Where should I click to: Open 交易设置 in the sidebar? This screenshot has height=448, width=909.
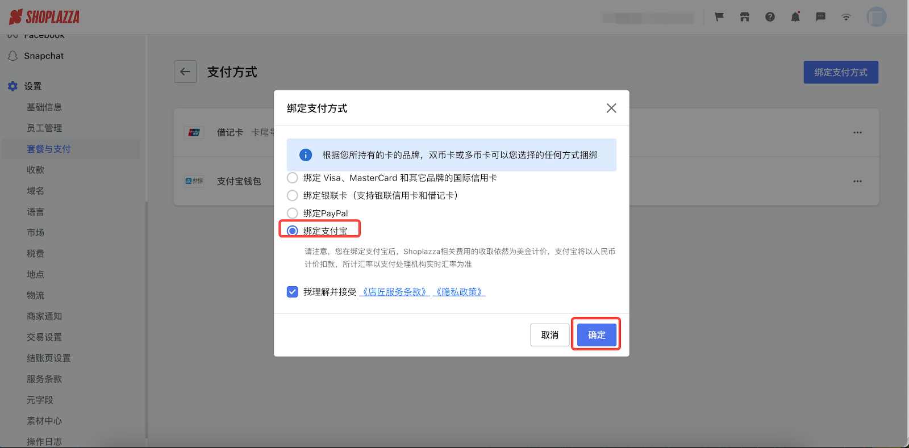(44, 337)
